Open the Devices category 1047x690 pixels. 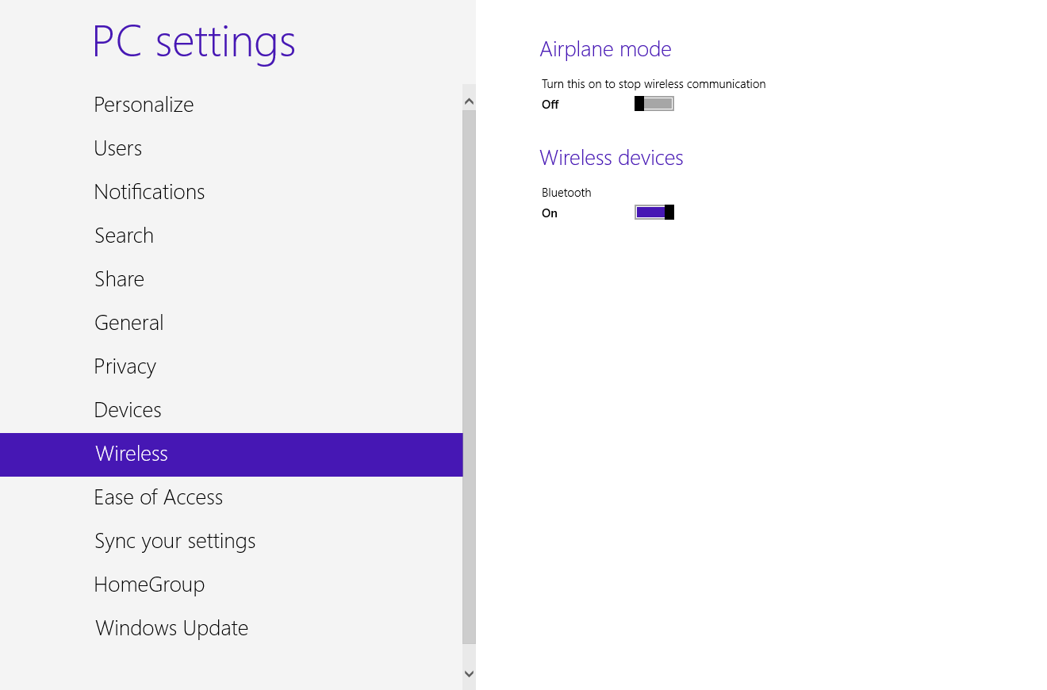click(x=231, y=410)
